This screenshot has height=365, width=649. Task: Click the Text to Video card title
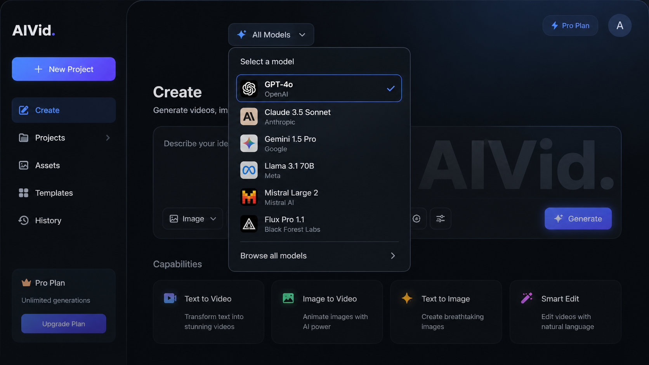click(x=208, y=299)
